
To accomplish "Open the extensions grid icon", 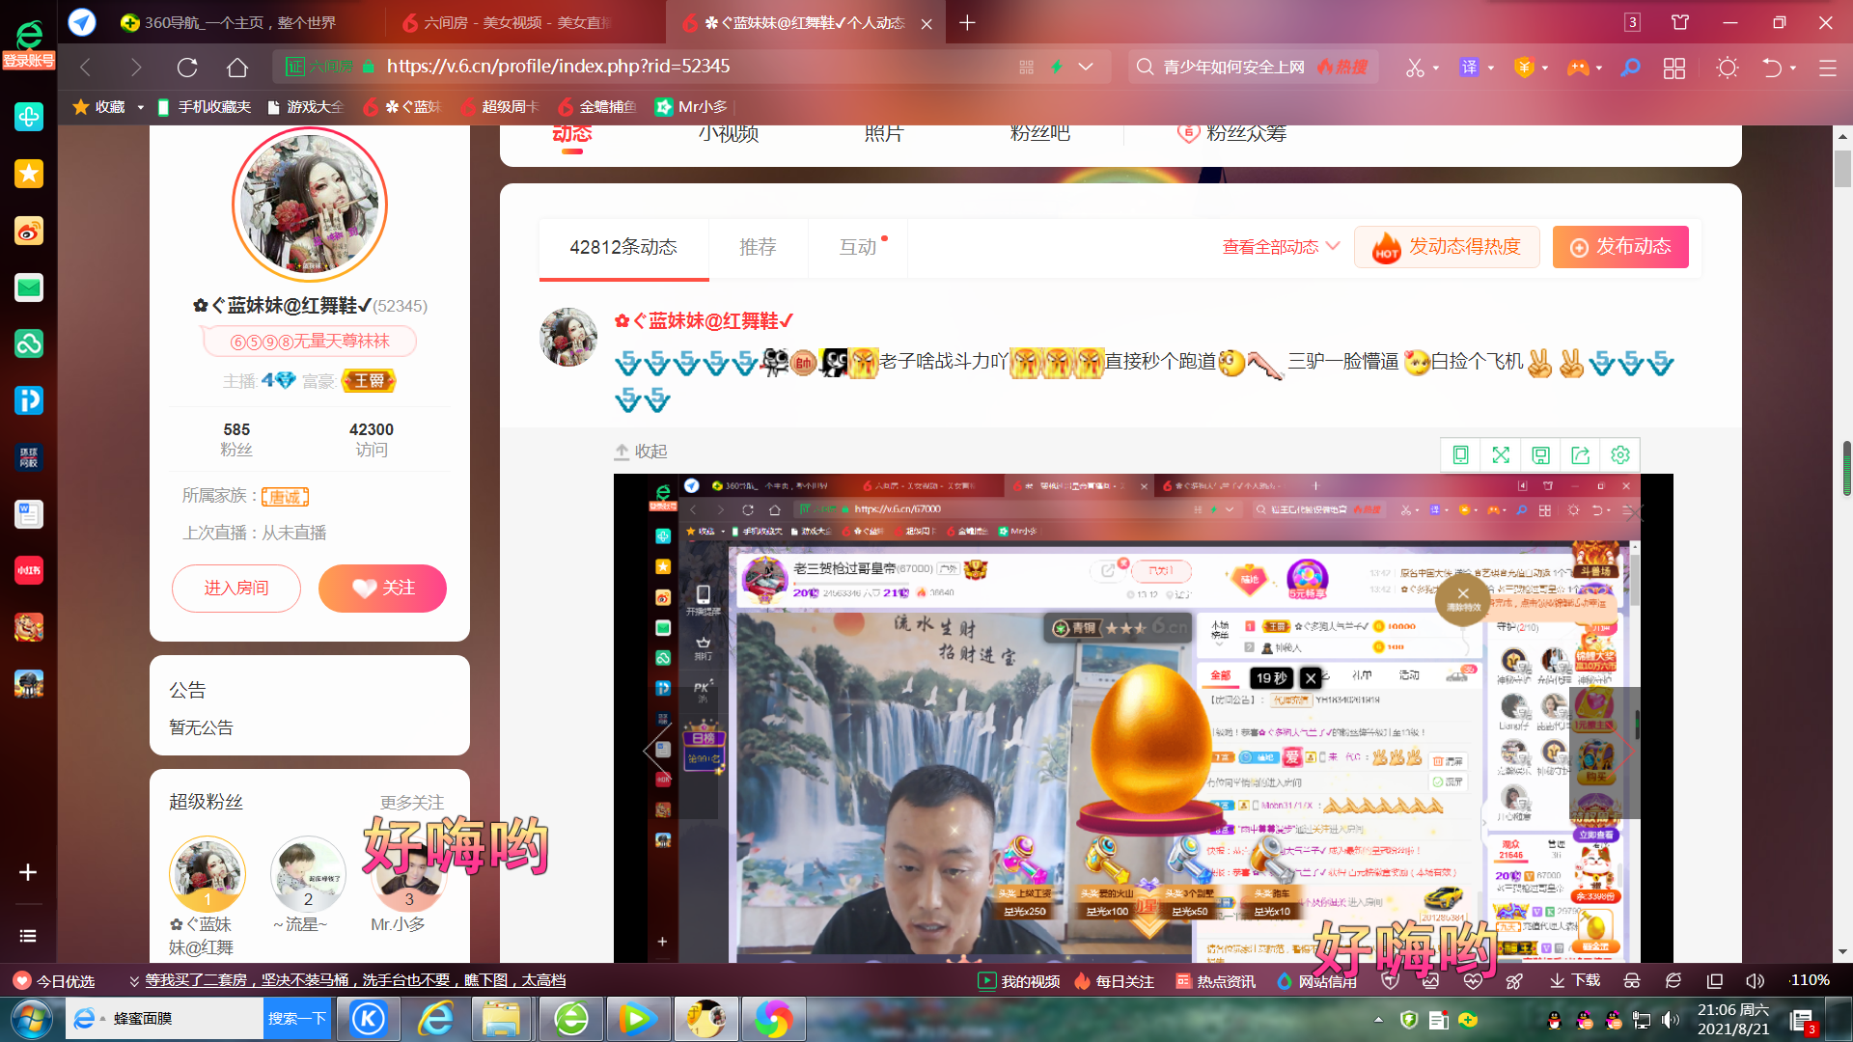I will pos(1674,68).
